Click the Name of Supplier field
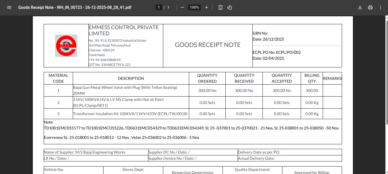The height and width of the screenshot is (174, 388). tap(85, 152)
